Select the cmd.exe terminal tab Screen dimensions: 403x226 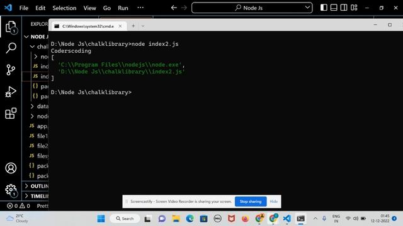(x=88, y=26)
